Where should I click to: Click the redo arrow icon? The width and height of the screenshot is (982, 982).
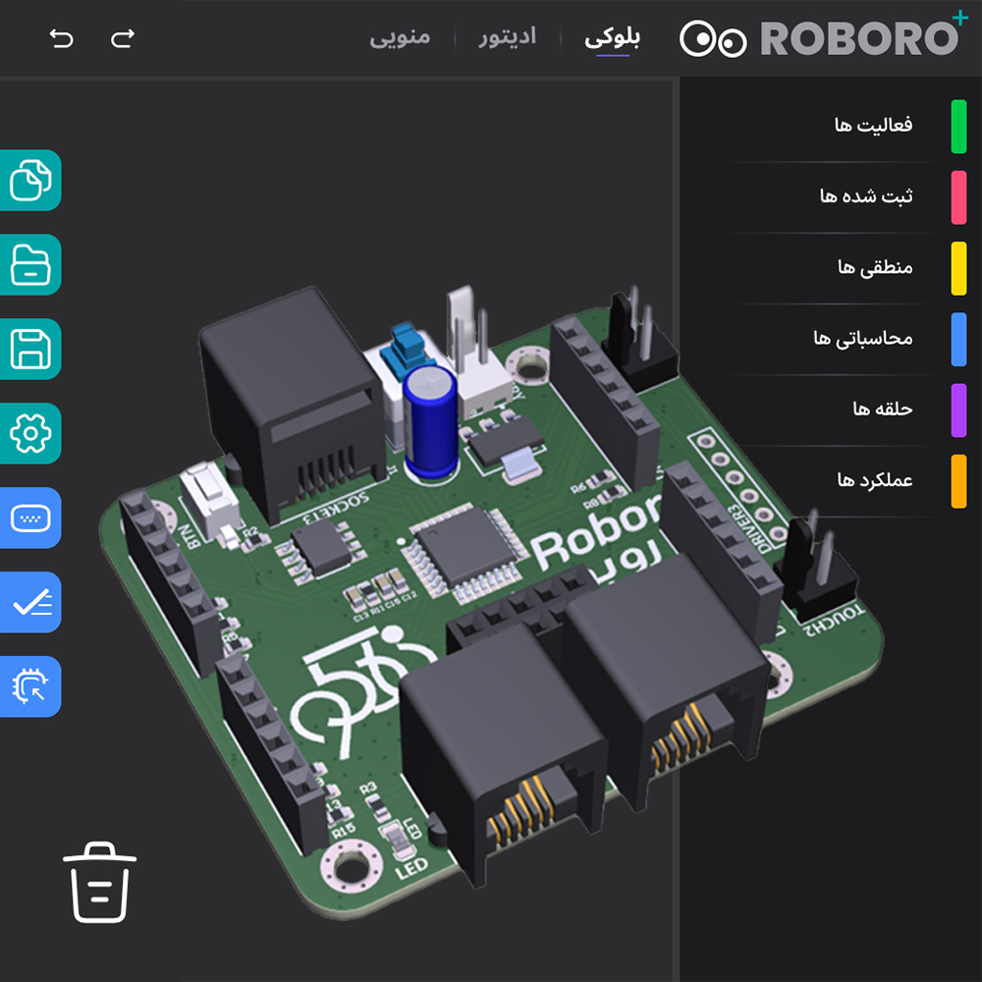(123, 39)
